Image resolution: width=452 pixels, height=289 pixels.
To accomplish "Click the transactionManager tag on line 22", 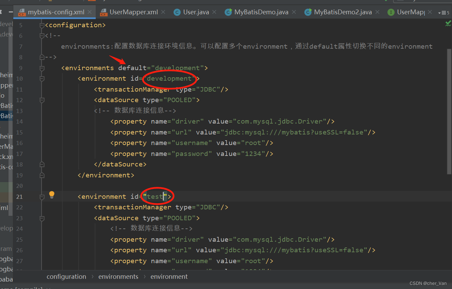I will click(x=161, y=207).
